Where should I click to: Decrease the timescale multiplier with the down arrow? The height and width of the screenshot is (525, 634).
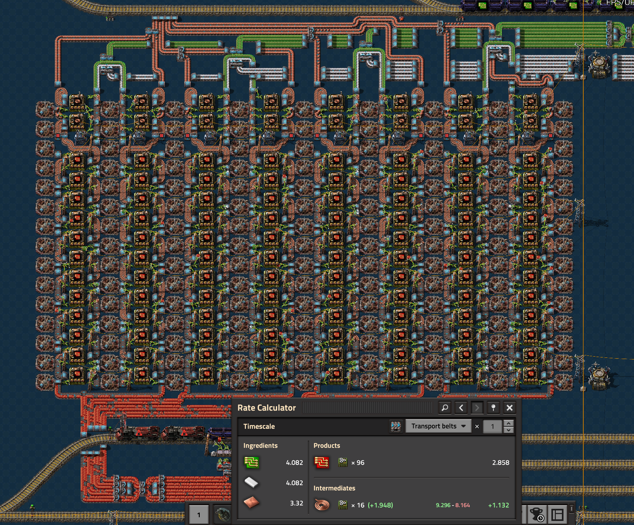[508, 430]
